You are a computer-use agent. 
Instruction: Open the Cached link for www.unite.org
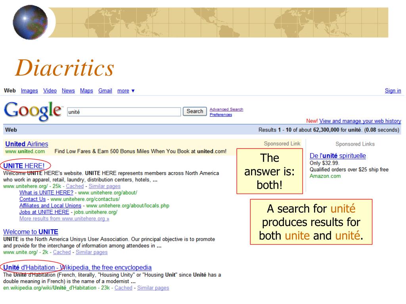tap(61, 252)
